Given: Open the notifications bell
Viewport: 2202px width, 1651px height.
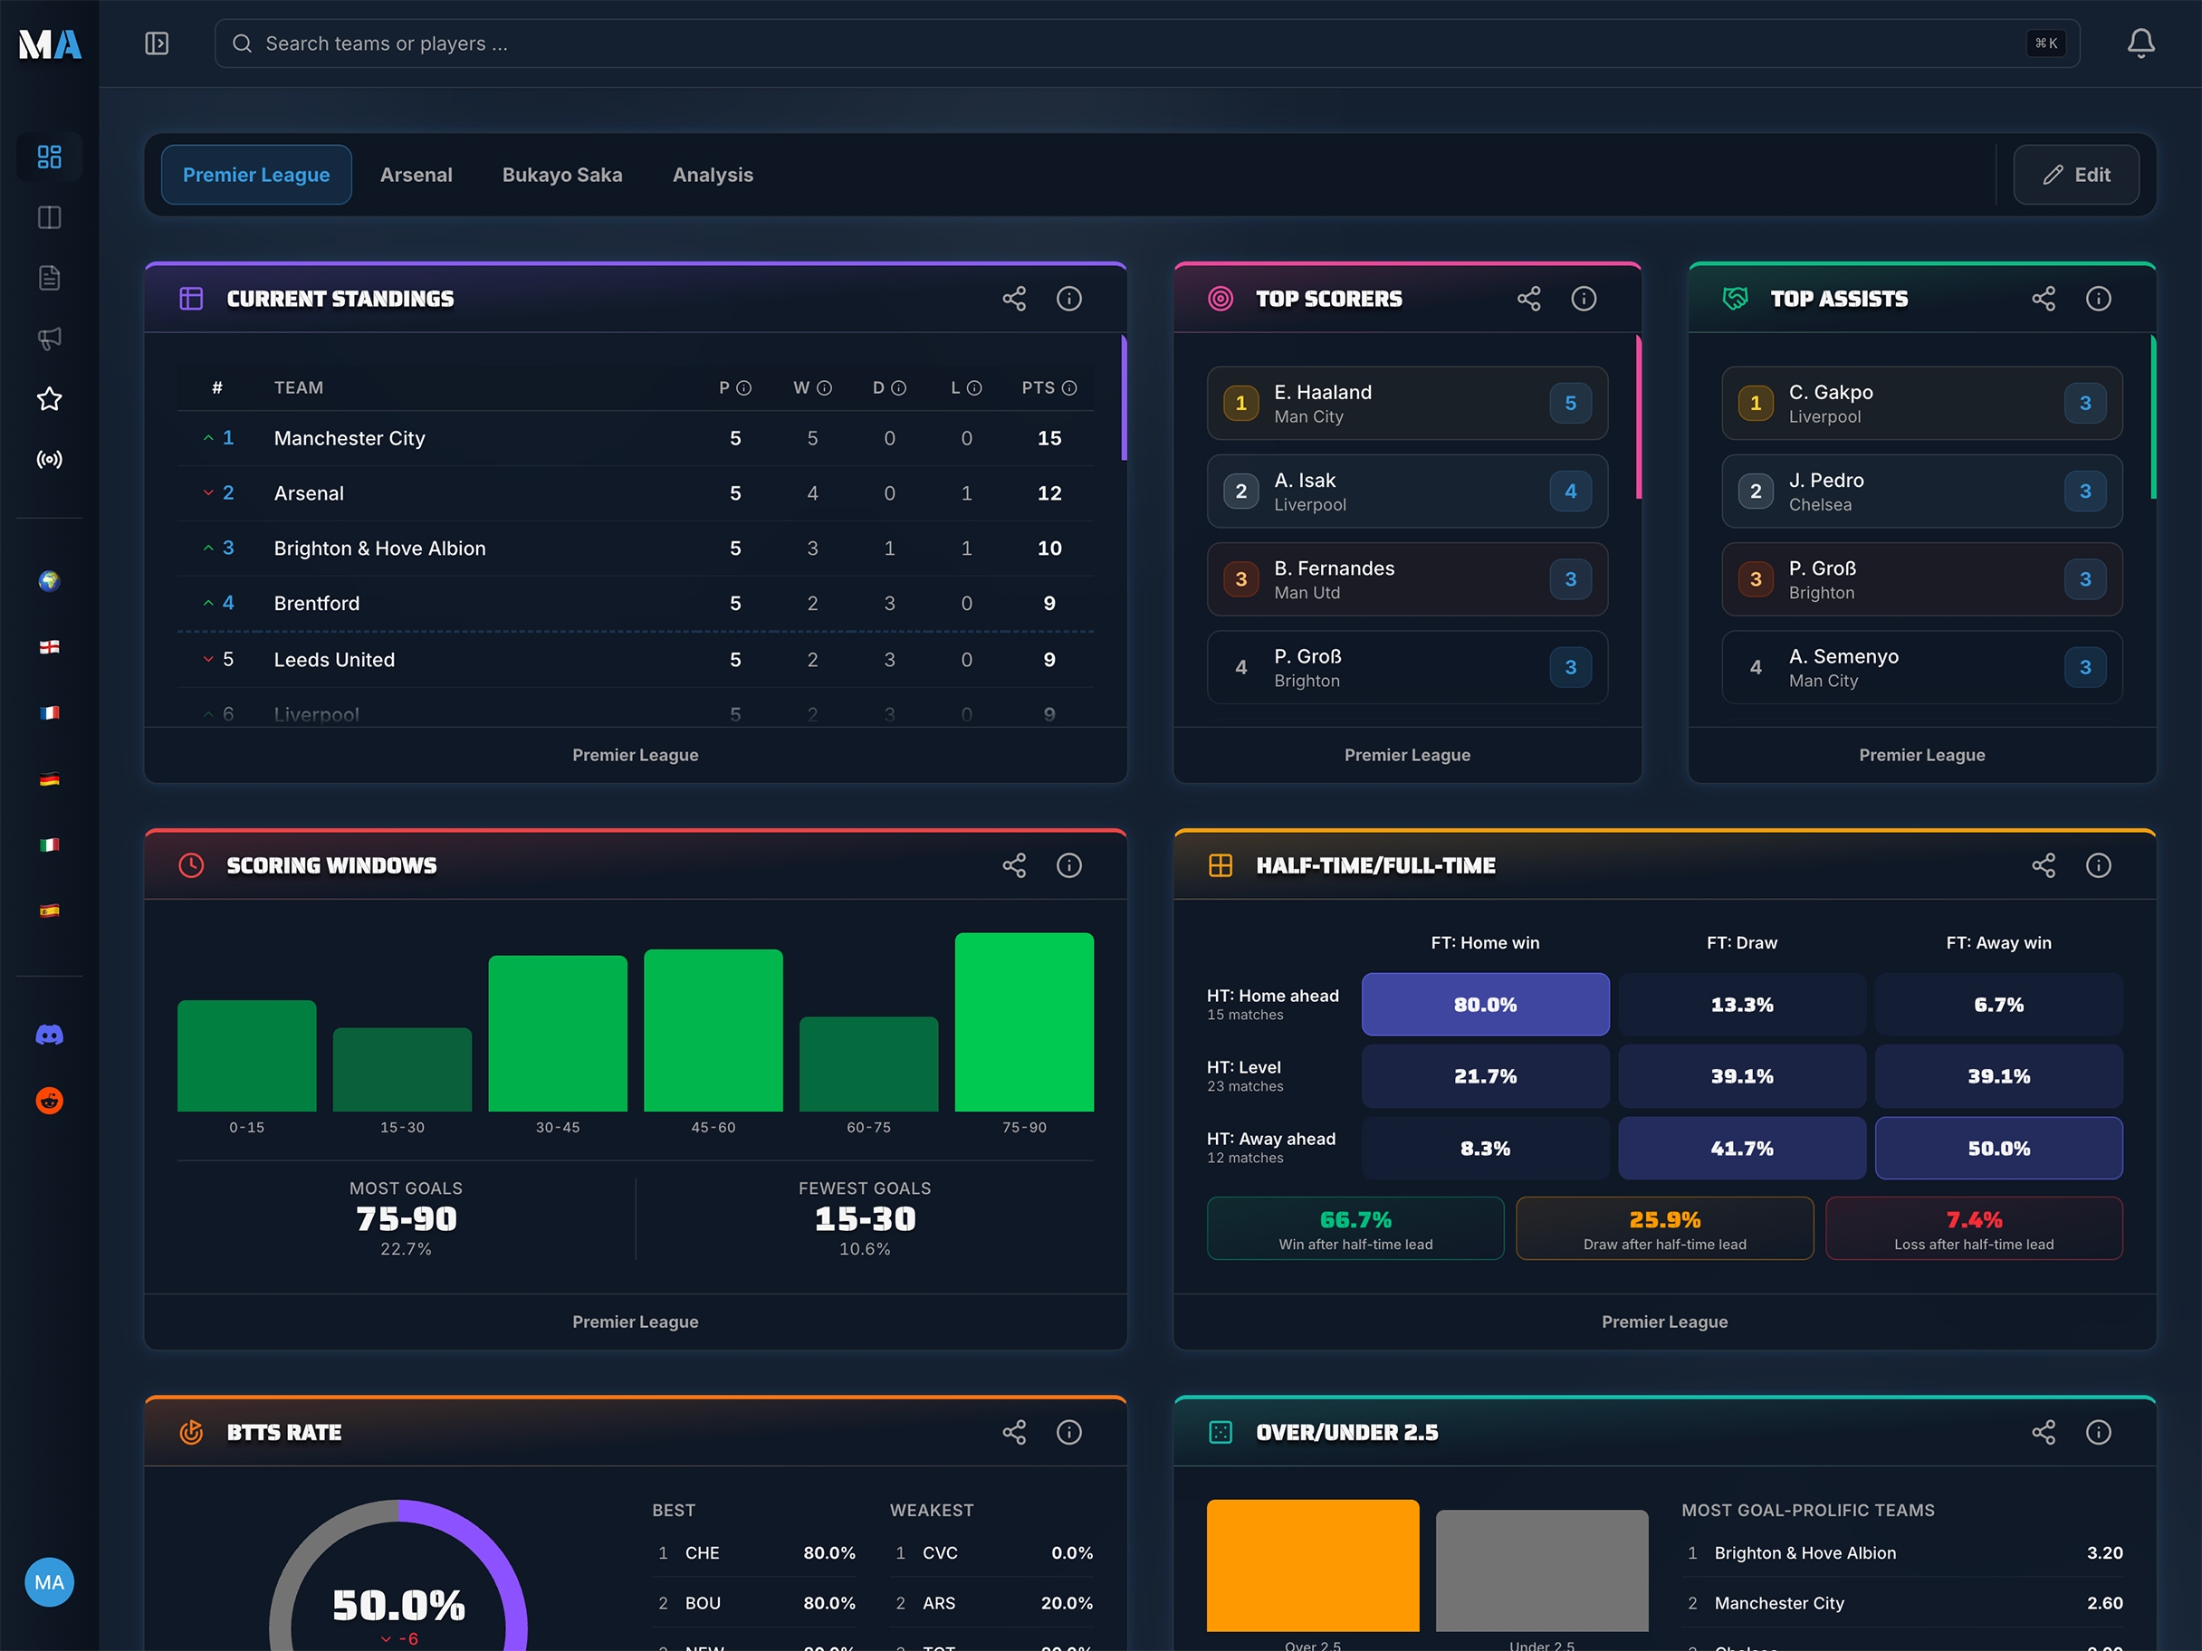Looking at the screenshot, I should [x=2140, y=43].
